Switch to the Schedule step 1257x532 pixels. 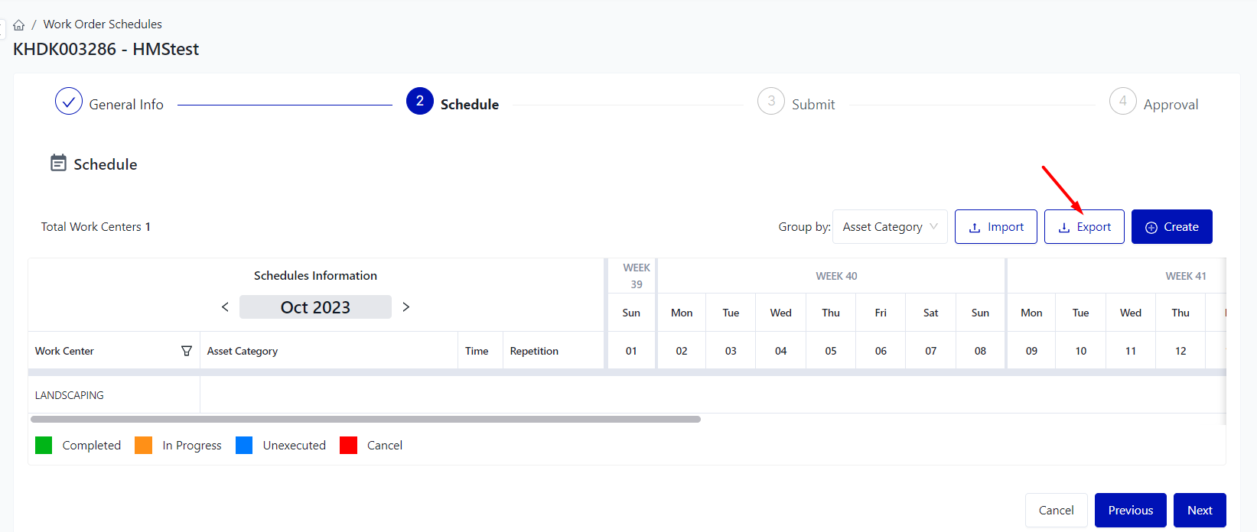469,105
